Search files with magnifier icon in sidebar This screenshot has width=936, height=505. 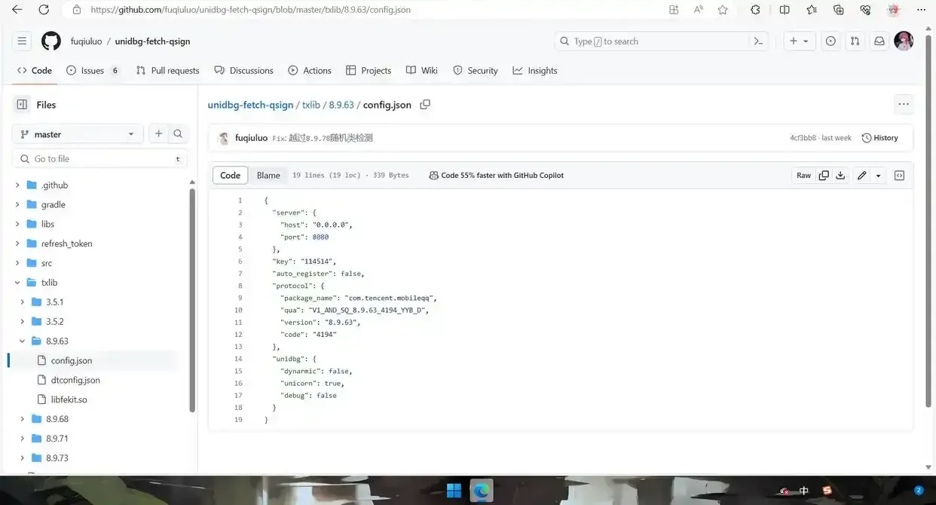tap(178, 134)
